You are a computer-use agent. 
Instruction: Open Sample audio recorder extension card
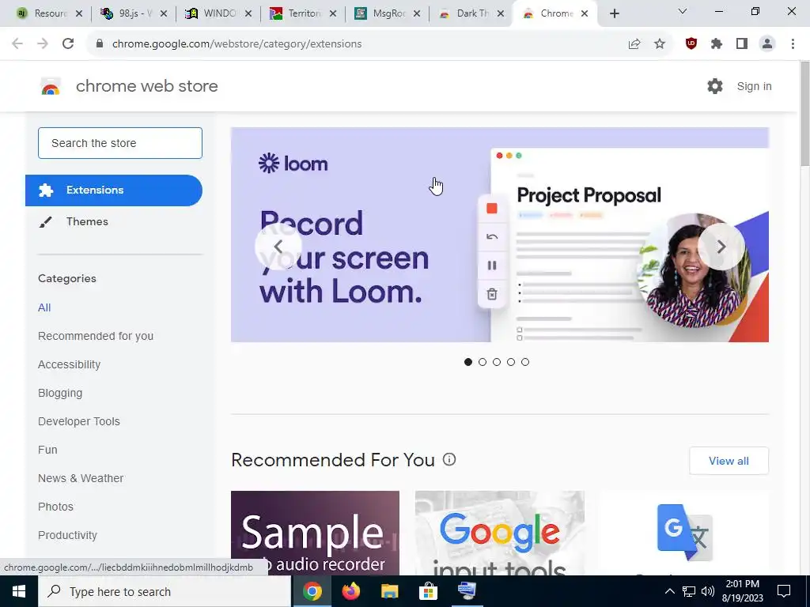pos(315,533)
